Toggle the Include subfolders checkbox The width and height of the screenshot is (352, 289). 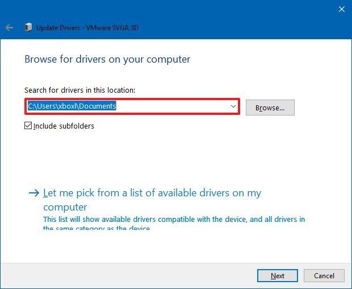coord(28,126)
